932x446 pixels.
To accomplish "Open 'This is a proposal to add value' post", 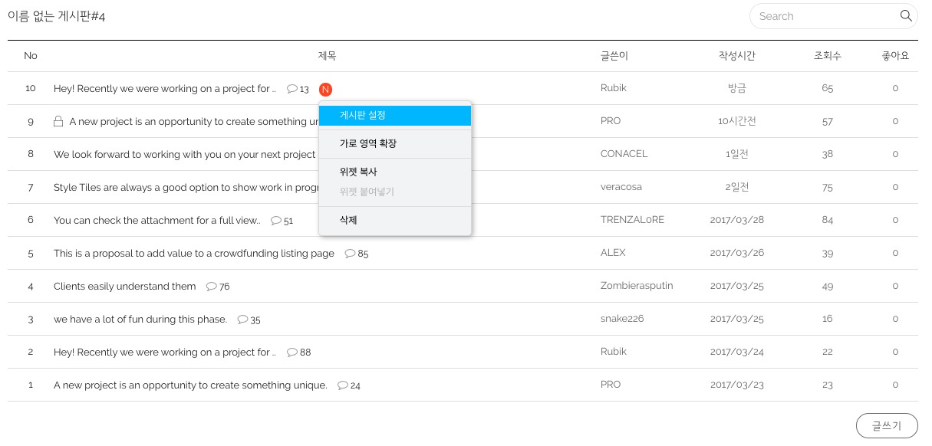I will point(194,254).
